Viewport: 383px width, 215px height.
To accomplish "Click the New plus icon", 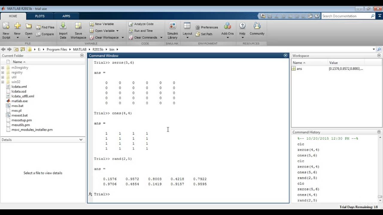I will [x=17, y=26].
